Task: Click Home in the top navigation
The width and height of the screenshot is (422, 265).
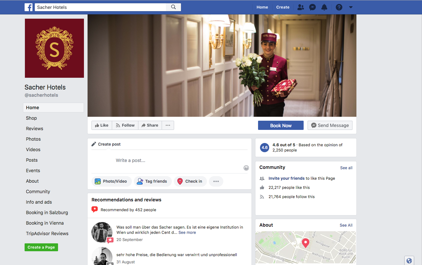Action: (262, 7)
